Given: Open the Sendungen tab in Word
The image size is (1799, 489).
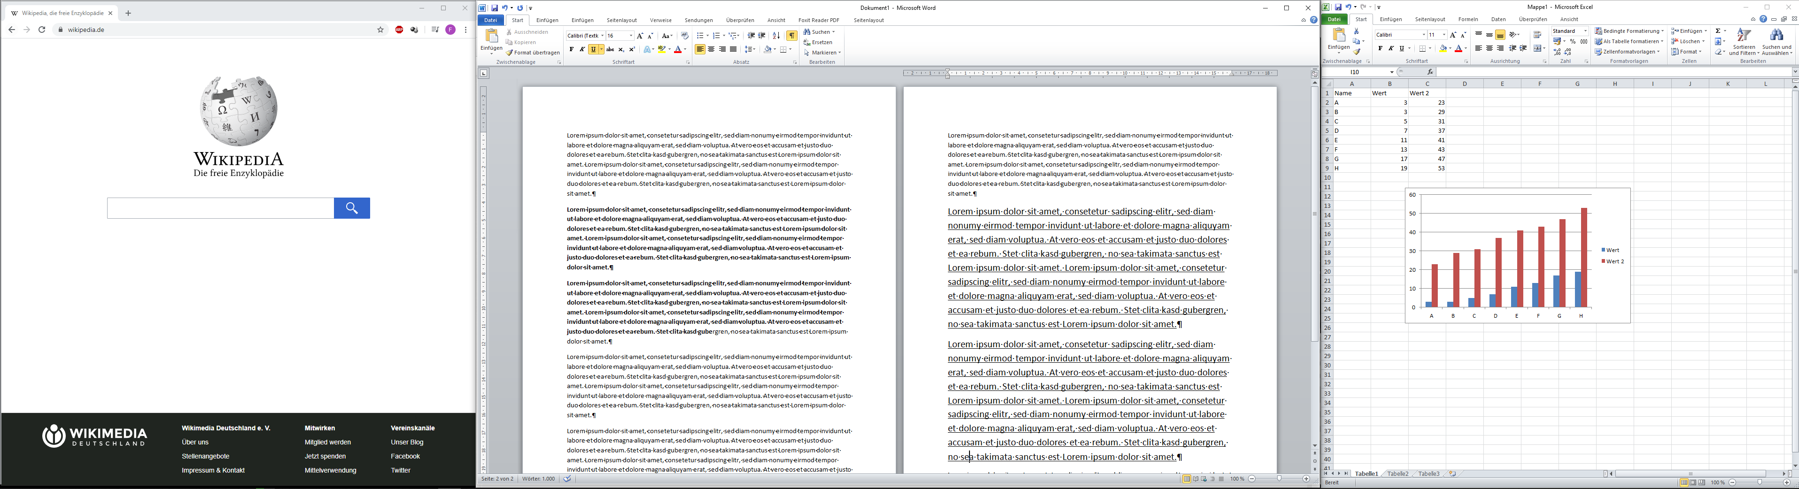Looking at the screenshot, I should pos(699,20).
